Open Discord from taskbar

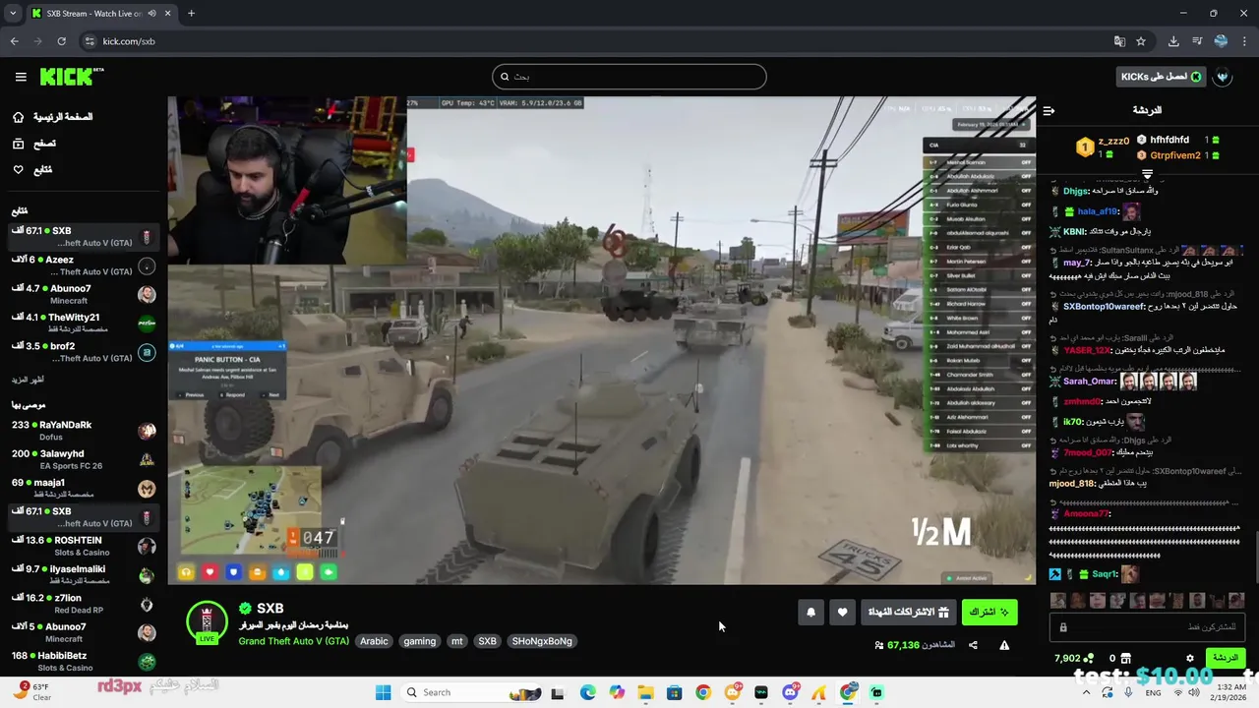(x=790, y=692)
